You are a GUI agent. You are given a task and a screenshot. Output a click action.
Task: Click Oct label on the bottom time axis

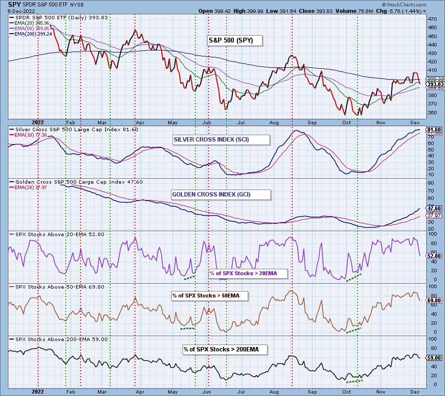pyautogui.click(x=346, y=392)
